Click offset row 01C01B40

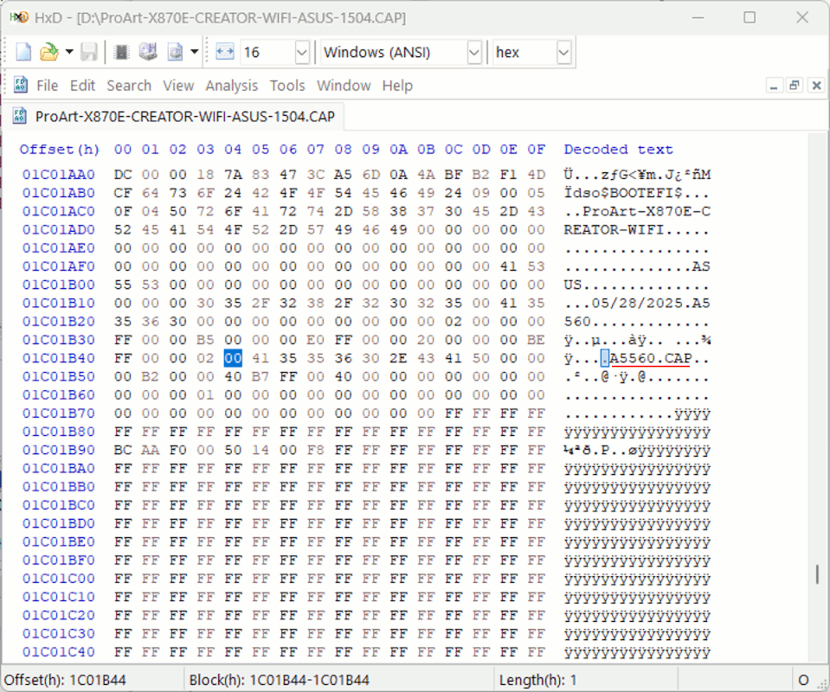59,358
